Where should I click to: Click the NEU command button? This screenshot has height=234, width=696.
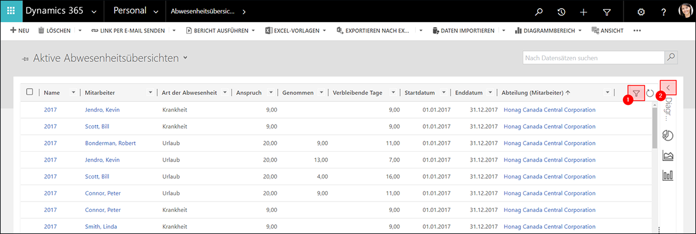tap(20, 31)
